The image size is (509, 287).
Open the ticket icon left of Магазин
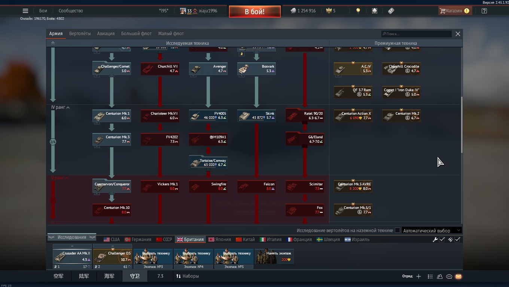tap(391, 11)
